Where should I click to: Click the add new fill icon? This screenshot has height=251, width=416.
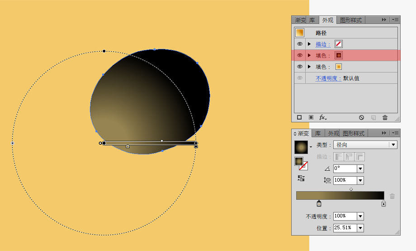point(311,117)
